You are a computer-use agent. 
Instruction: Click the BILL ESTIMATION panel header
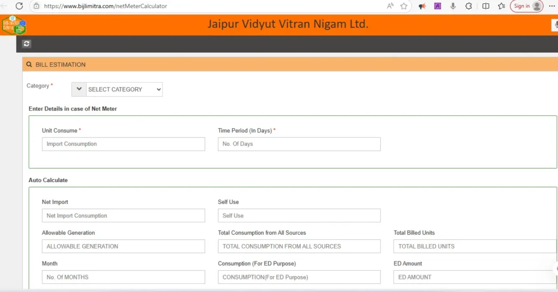[x=60, y=65]
